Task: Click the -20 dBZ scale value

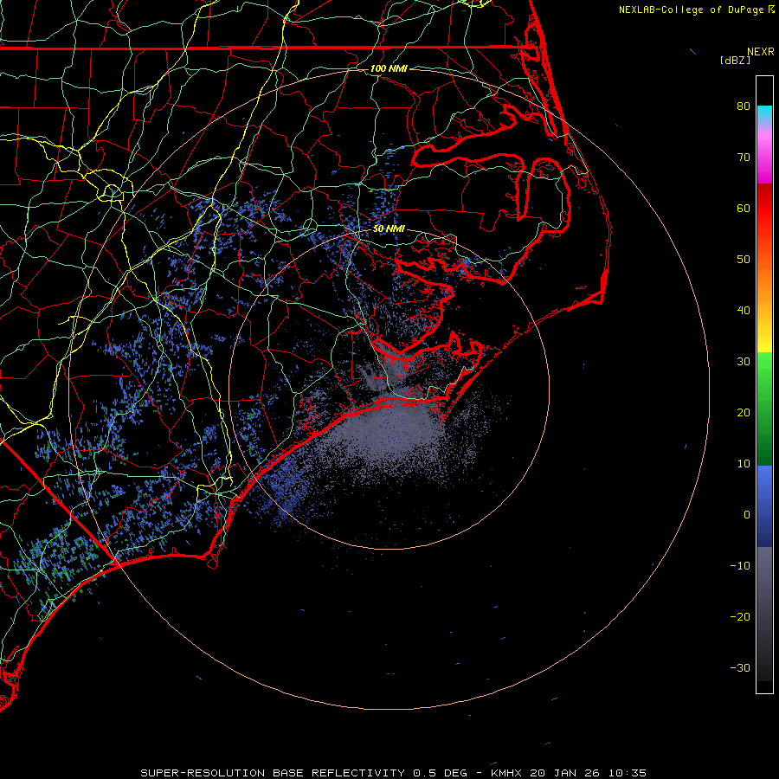Action: (740, 617)
